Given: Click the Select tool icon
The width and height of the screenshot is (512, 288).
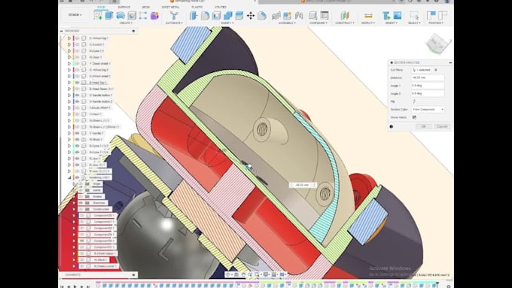Looking at the screenshot, I should pos(414,15).
